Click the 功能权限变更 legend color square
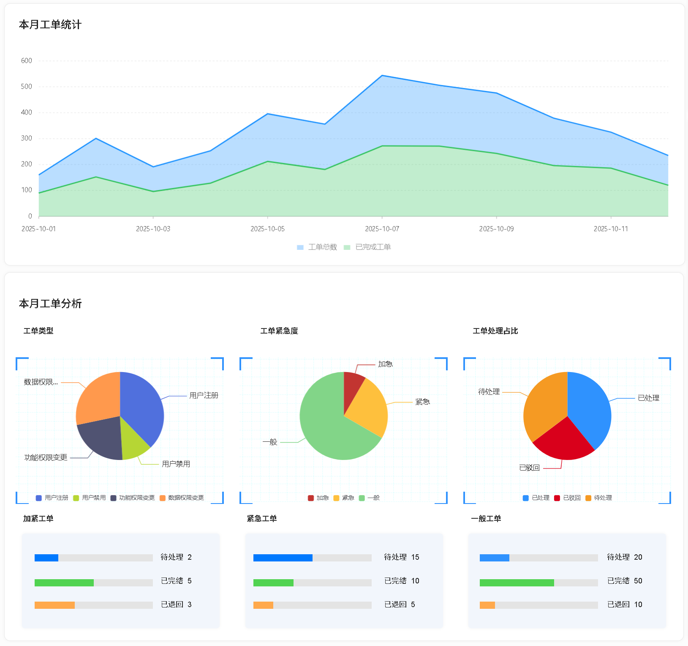 113,498
